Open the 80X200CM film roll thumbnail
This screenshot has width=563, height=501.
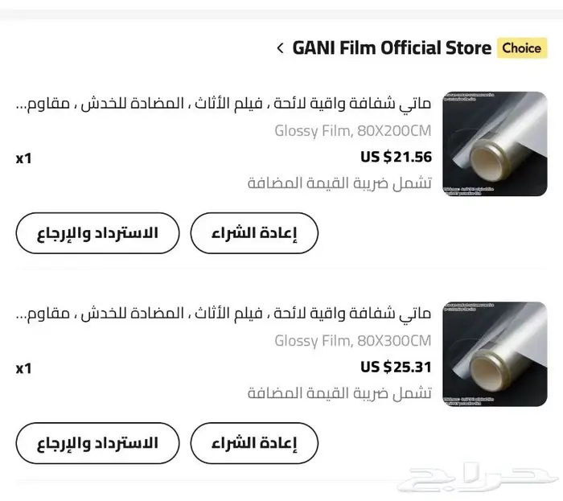pyautogui.click(x=495, y=144)
